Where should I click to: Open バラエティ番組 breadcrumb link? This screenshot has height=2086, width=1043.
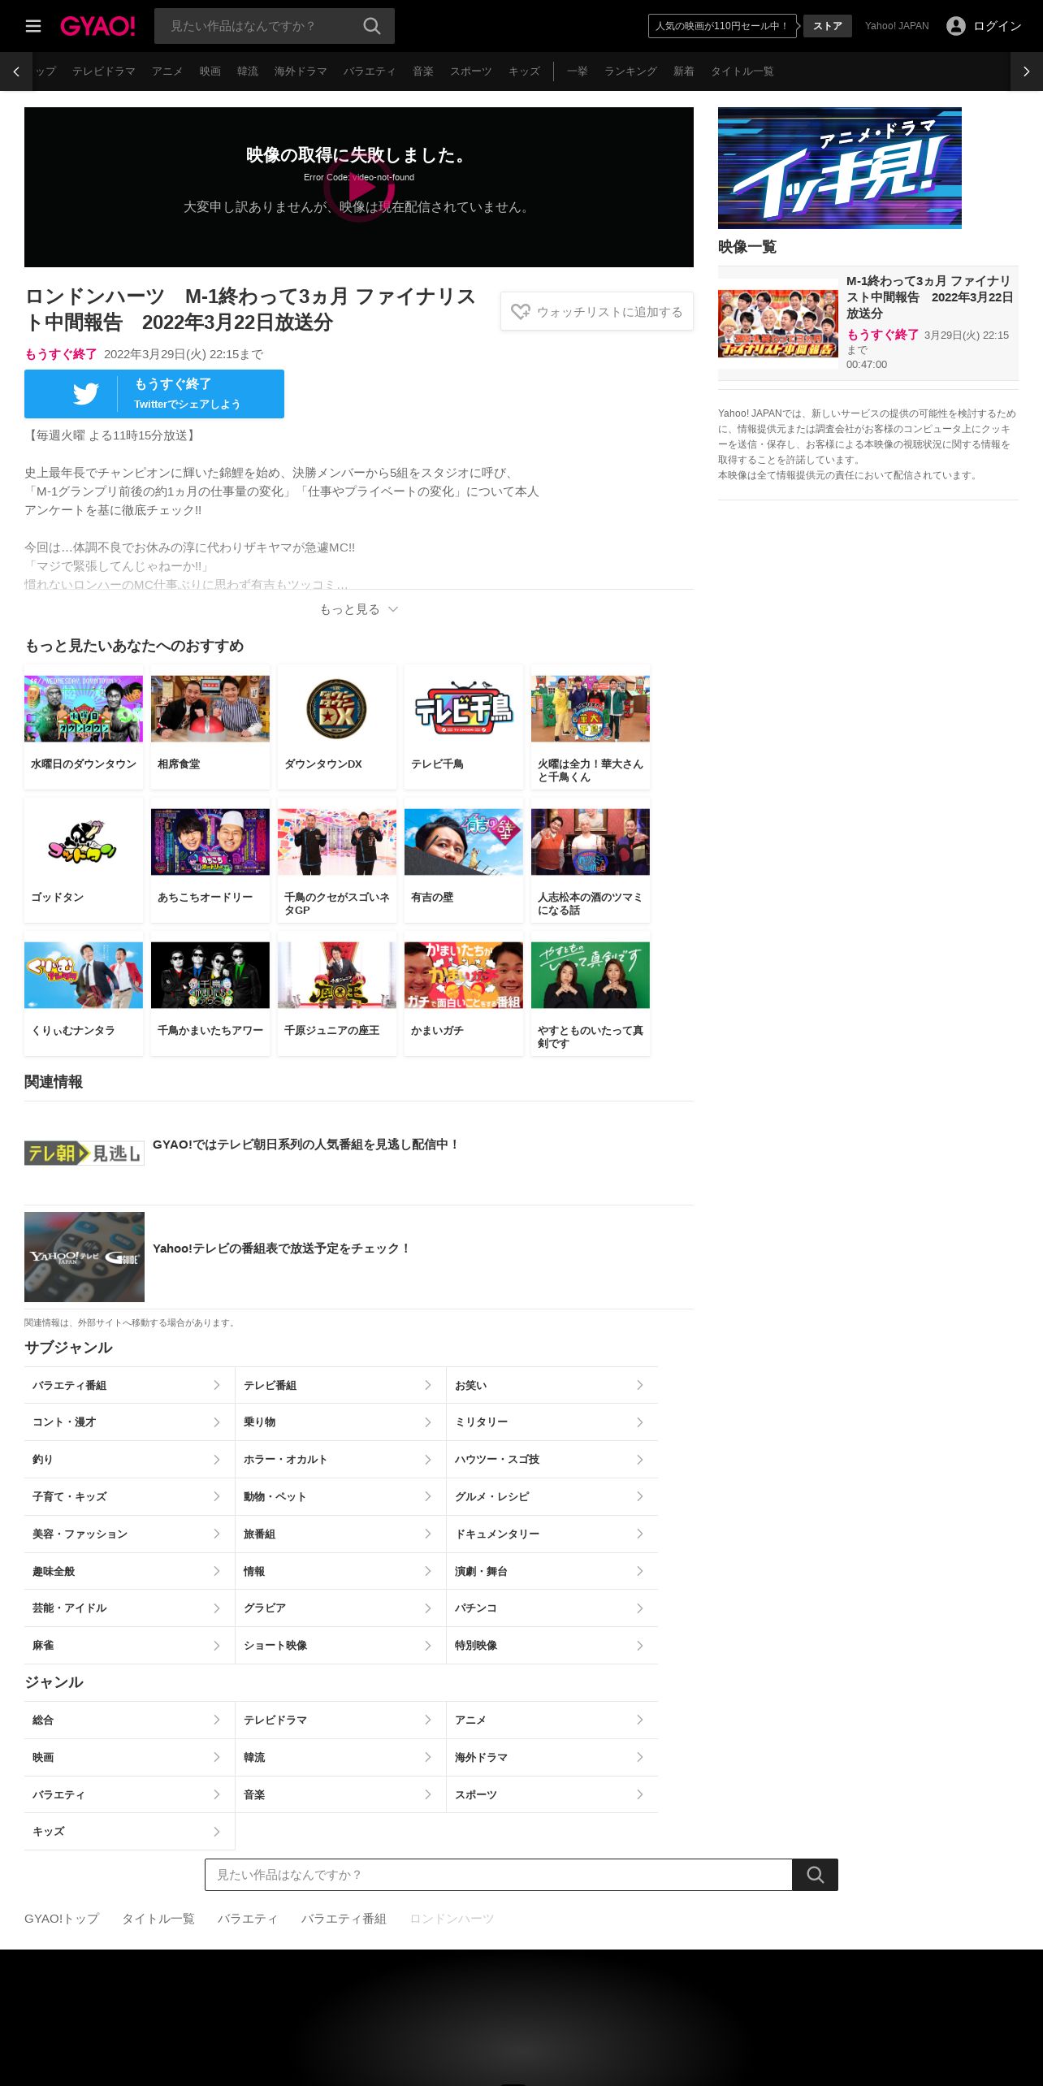point(344,1918)
